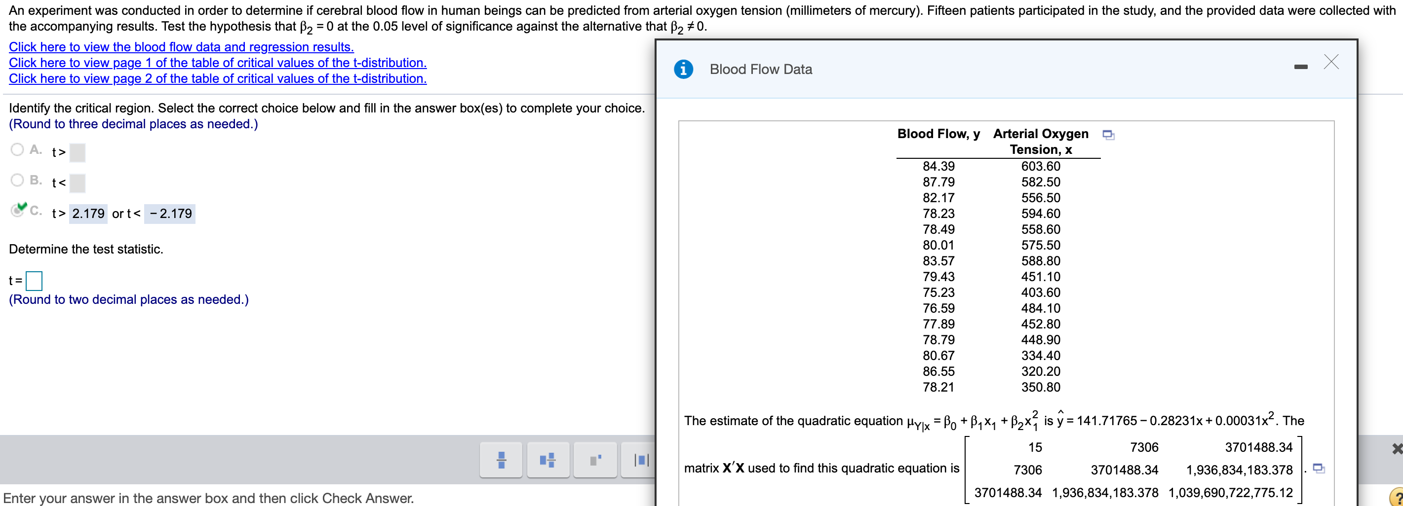The image size is (1403, 506).
Task: Click the t= test statistic answer box
Action: [34, 281]
